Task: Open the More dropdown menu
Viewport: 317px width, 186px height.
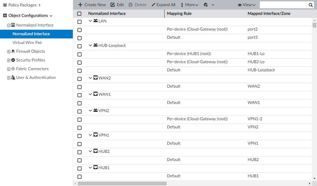Action: pos(189,5)
